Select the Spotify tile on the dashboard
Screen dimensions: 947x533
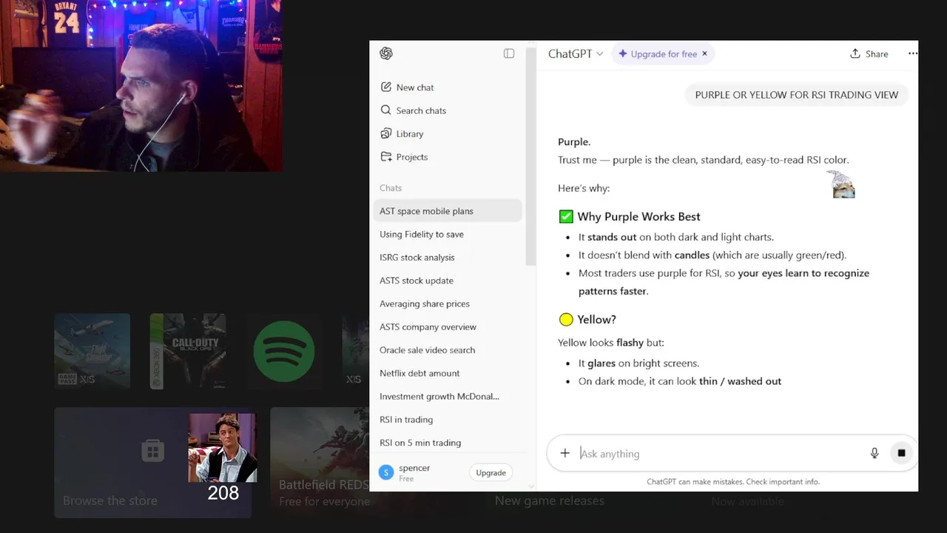click(284, 351)
